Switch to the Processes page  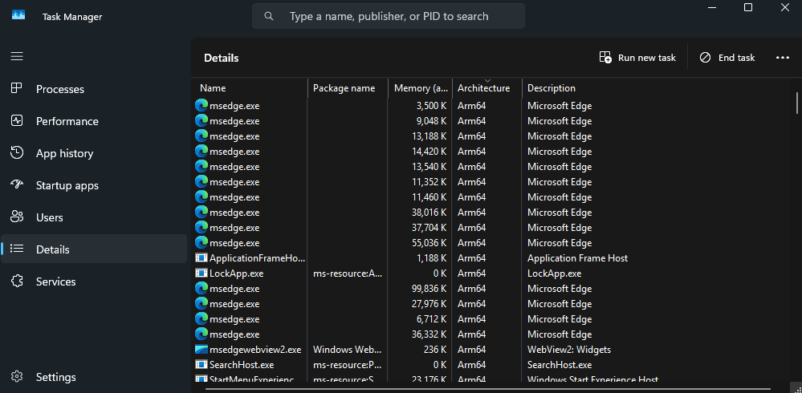tap(94, 89)
